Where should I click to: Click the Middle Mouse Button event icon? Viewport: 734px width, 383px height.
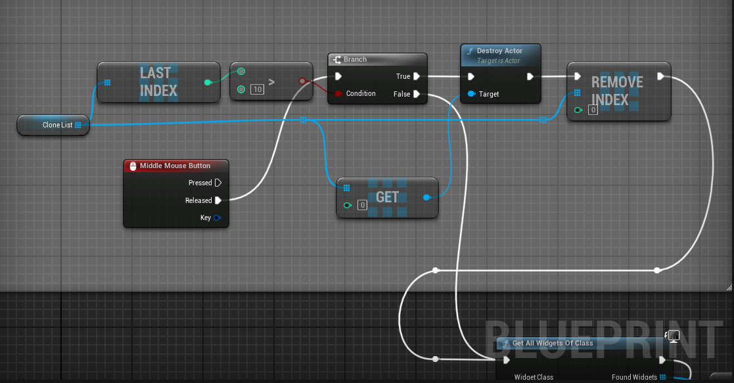(132, 166)
